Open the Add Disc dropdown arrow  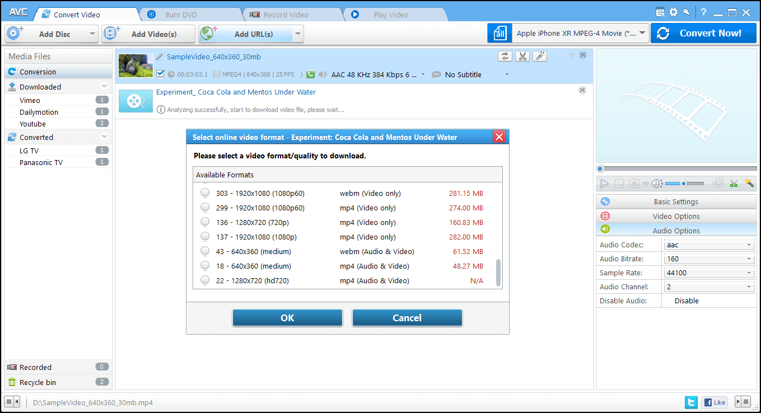pos(92,34)
